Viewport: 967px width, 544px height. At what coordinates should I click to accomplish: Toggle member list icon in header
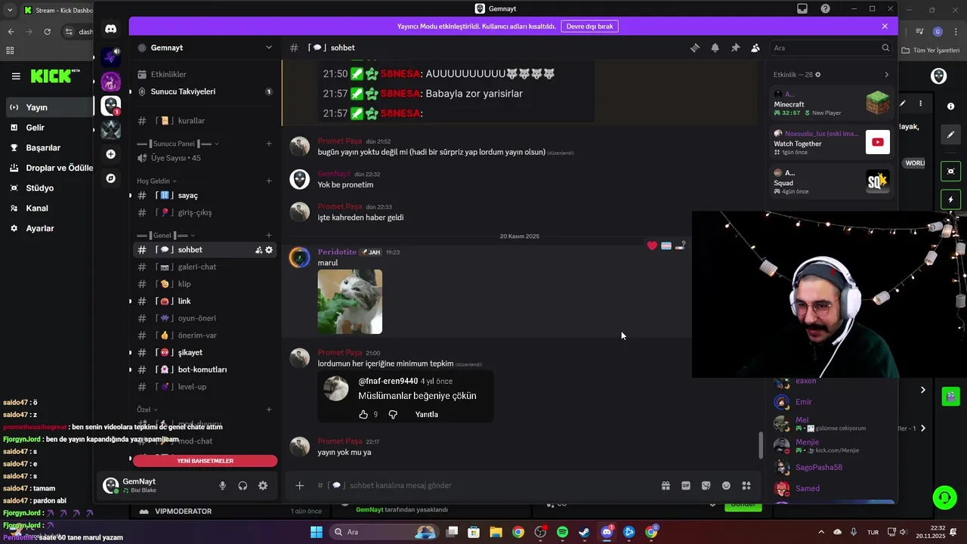click(x=755, y=48)
